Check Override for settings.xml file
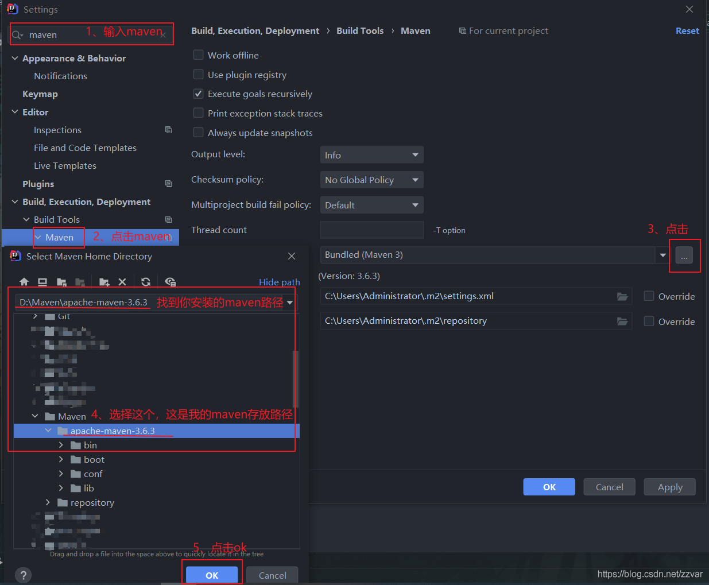 tap(649, 296)
